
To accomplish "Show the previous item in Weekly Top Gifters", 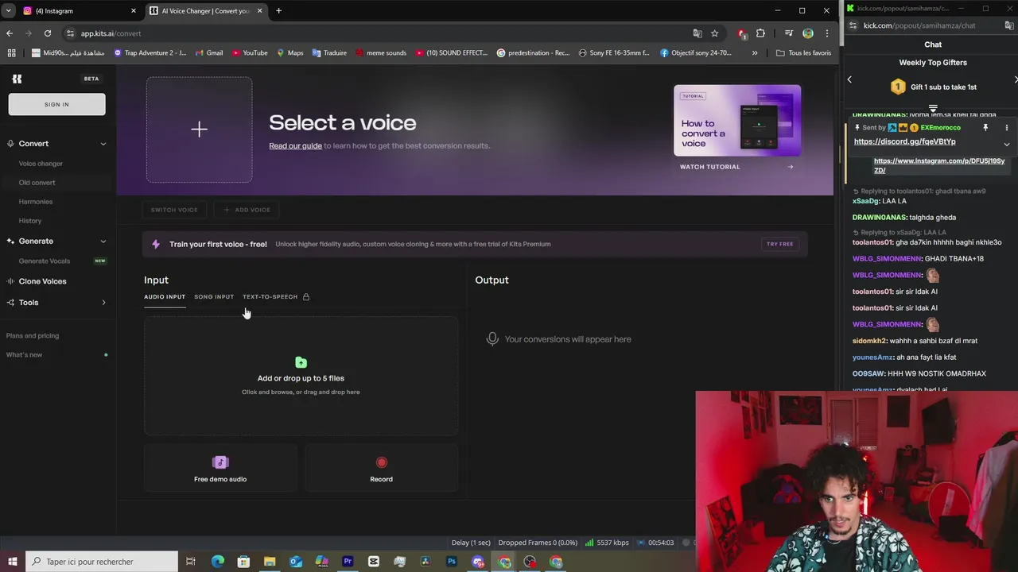I will pos(849,79).
